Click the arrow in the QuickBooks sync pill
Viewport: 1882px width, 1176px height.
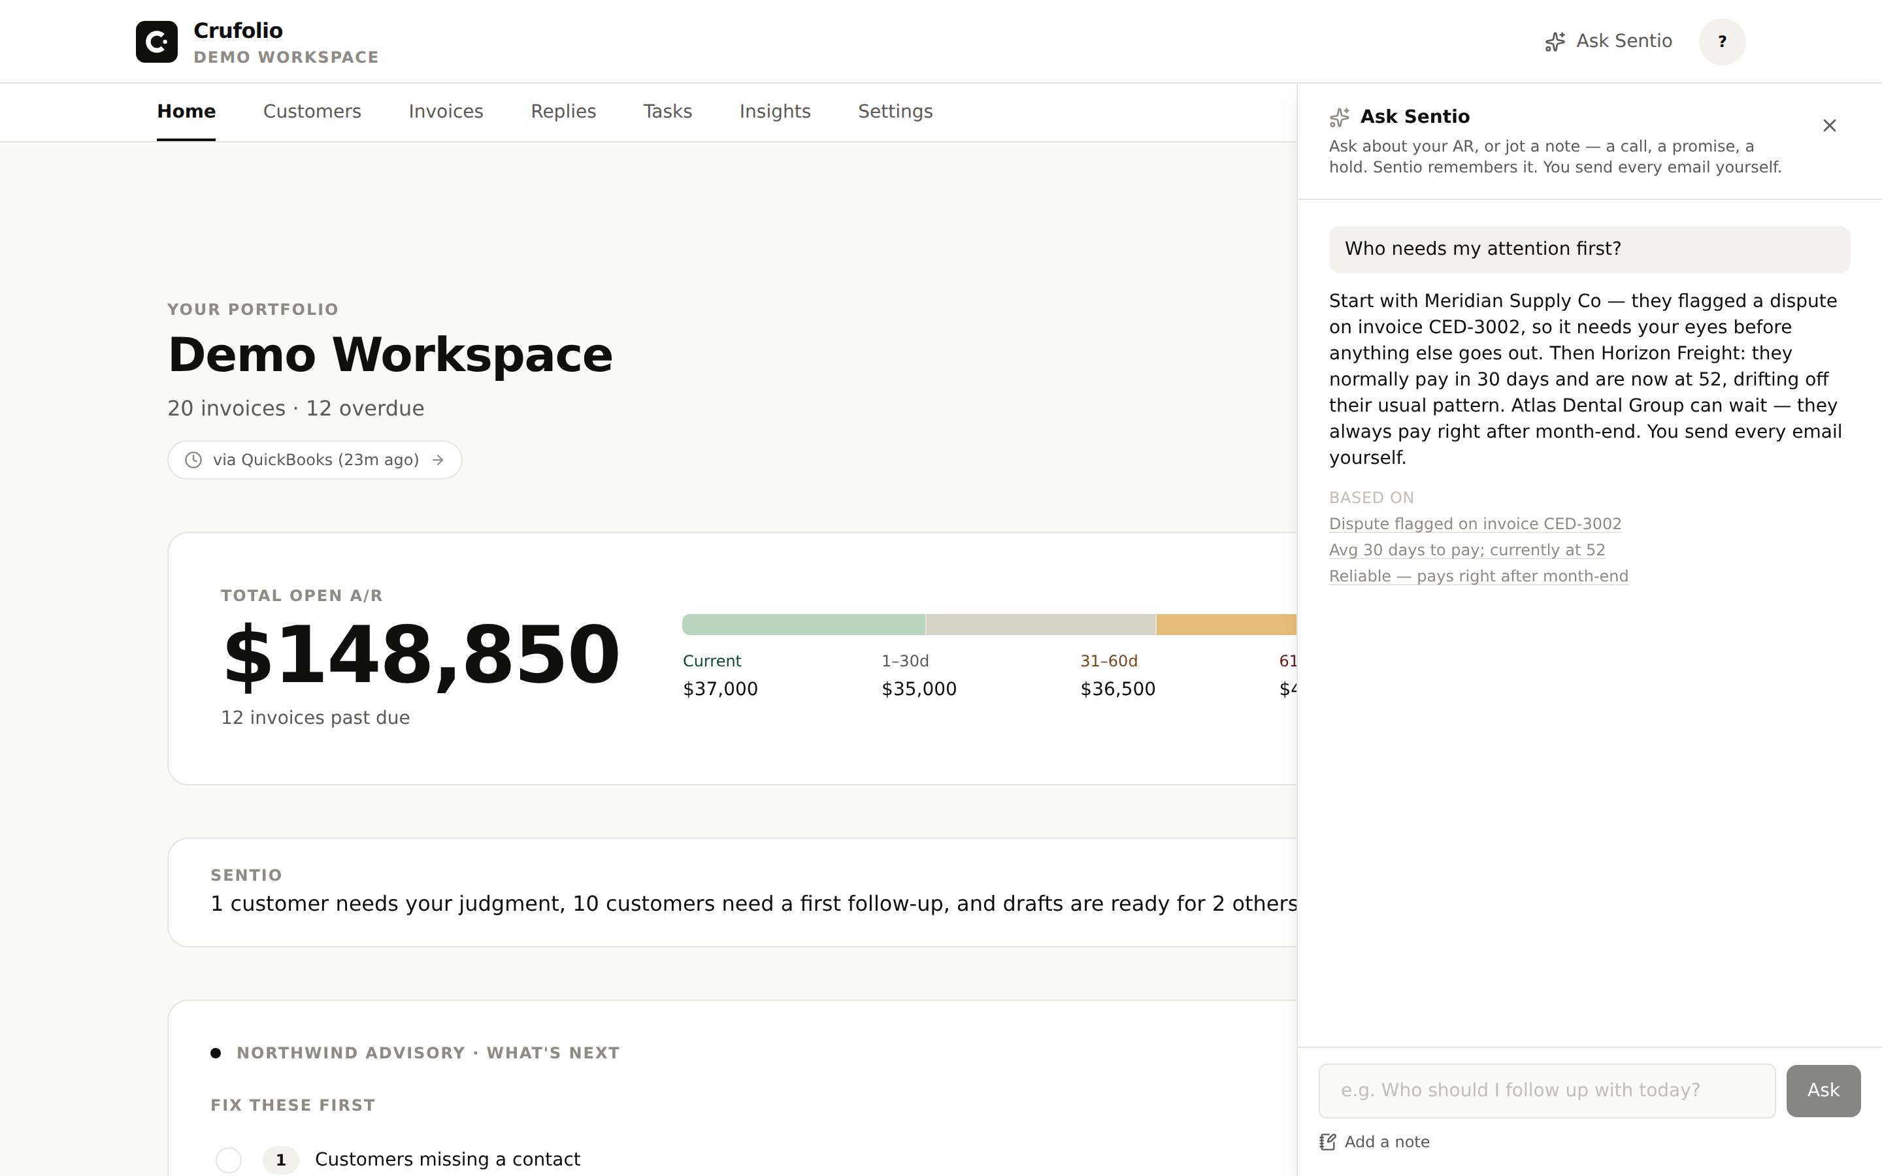pos(438,460)
